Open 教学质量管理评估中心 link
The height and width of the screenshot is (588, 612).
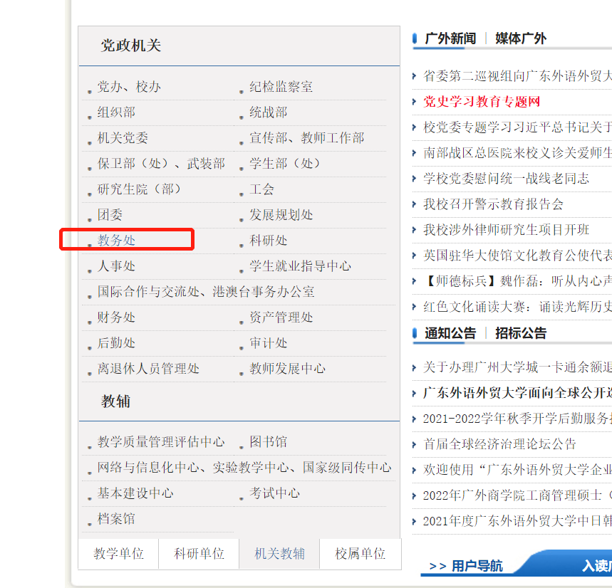point(161,442)
